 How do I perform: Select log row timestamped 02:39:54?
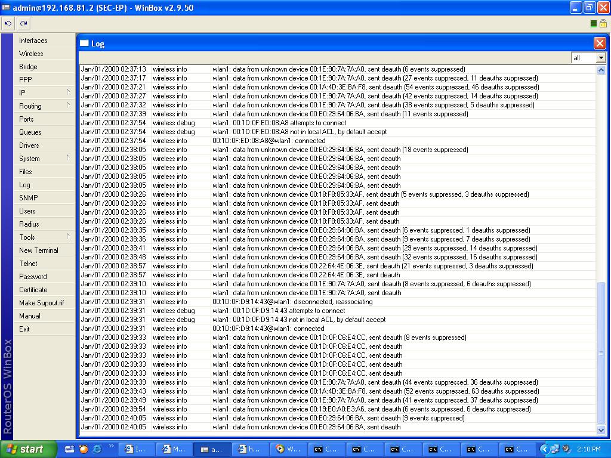338,410
